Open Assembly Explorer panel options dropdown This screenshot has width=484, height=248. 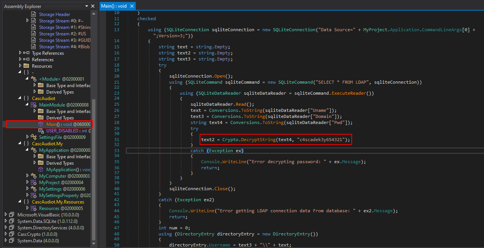87,6
